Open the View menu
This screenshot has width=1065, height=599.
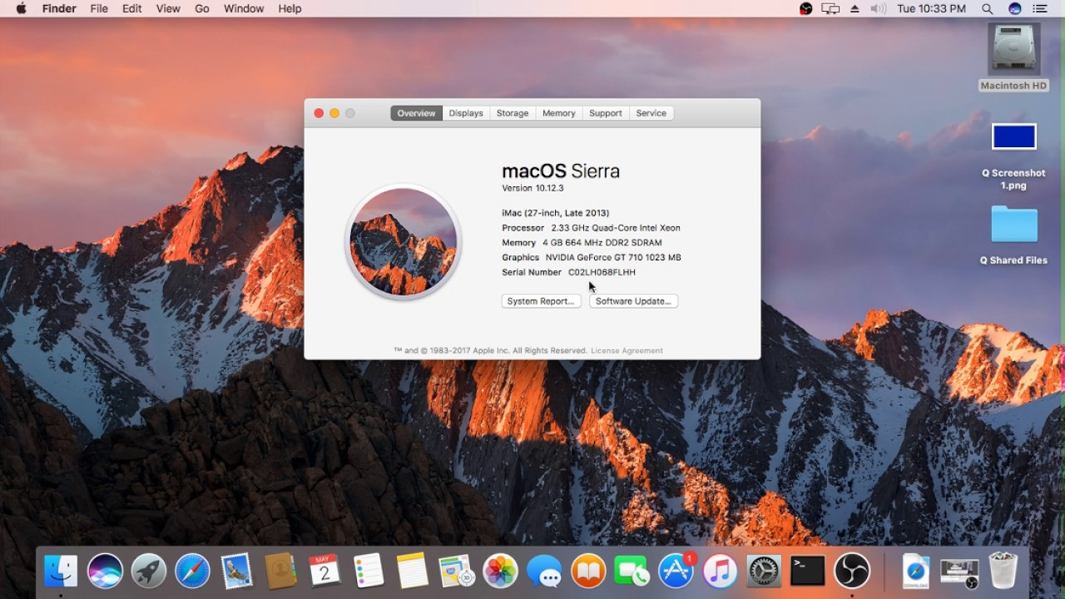(x=168, y=8)
